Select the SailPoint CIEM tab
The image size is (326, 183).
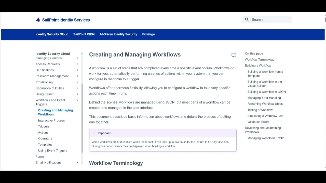coord(84,34)
